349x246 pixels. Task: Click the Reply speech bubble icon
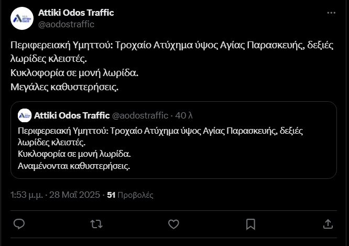point(19,224)
